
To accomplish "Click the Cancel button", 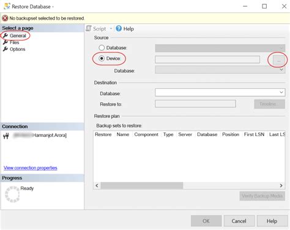I will pos(239,221).
